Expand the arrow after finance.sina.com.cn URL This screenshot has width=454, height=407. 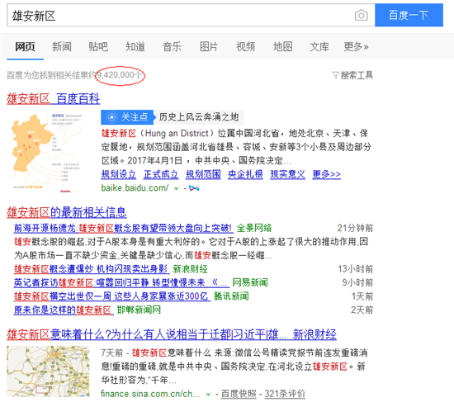pos(208,395)
